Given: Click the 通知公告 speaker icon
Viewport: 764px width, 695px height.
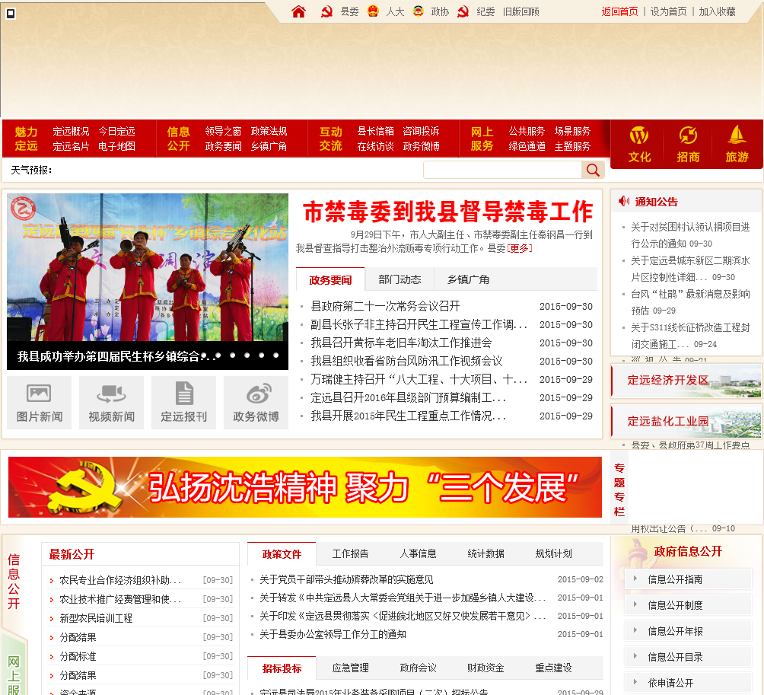Looking at the screenshot, I should pos(624,201).
